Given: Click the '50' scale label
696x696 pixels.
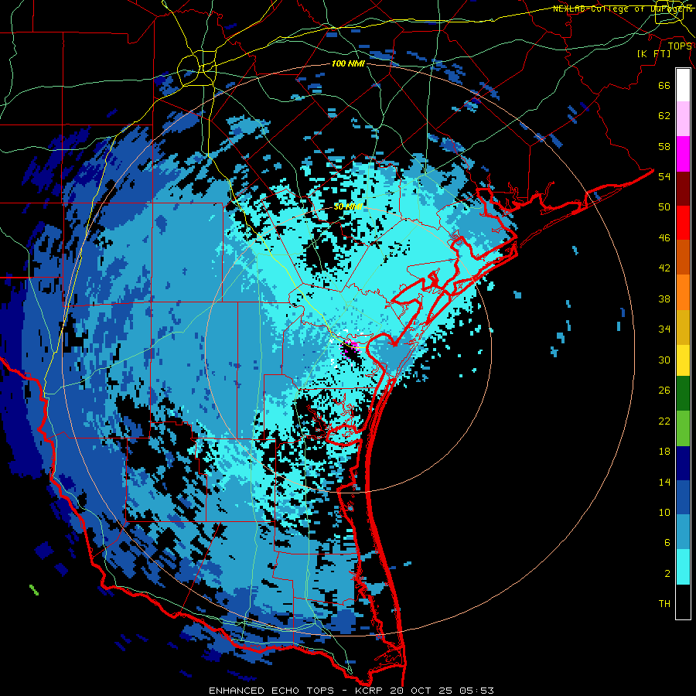Looking at the screenshot, I should click(664, 206).
